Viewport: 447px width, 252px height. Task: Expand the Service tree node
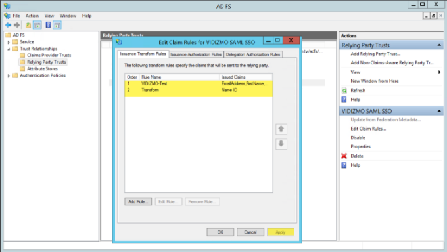click(9, 42)
